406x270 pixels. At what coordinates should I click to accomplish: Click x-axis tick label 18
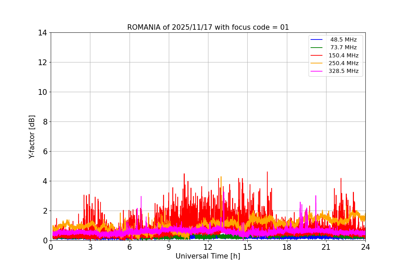(x=287, y=247)
